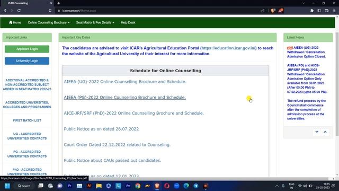Open the browser hamburger menu
The height and width of the screenshot is (191, 339).
click(x=334, y=11)
